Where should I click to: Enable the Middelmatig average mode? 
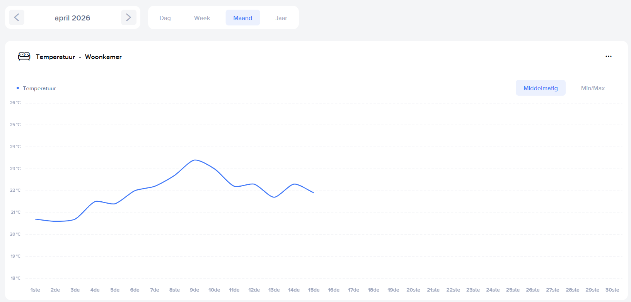(540, 88)
